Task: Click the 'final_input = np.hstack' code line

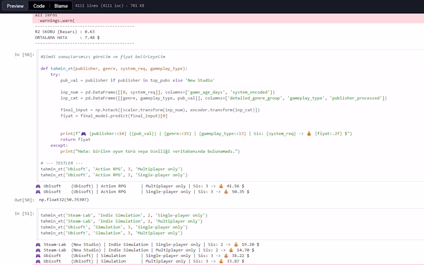Action: click(160, 110)
